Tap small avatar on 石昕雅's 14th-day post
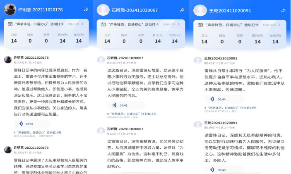 pyautogui.click(x=101, y=60)
